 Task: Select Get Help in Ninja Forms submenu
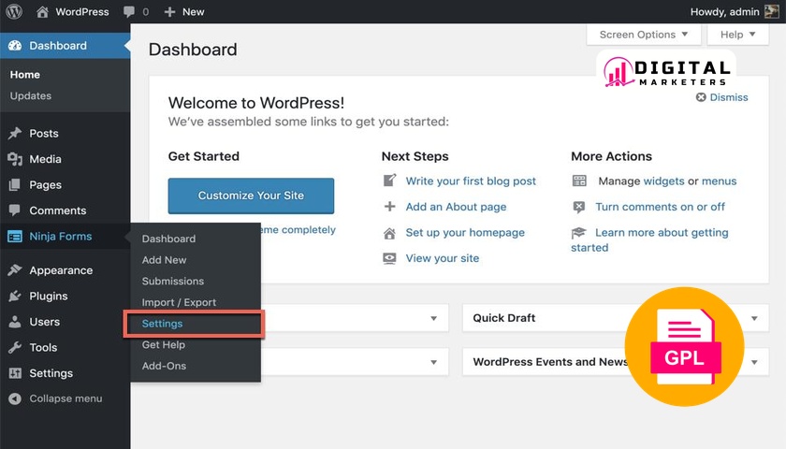tap(164, 345)
